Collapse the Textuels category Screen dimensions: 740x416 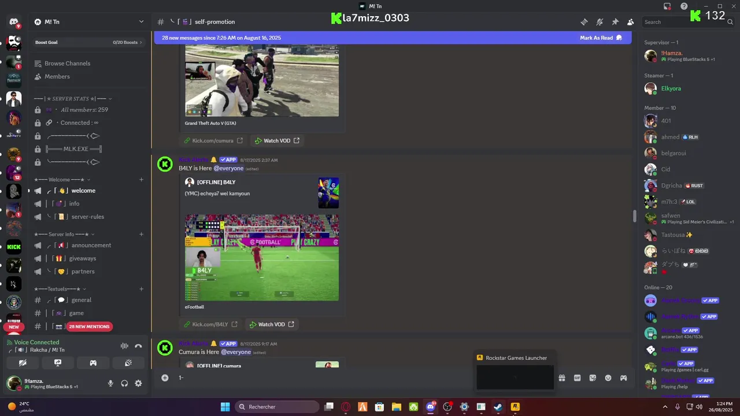[x=60, y=289]
